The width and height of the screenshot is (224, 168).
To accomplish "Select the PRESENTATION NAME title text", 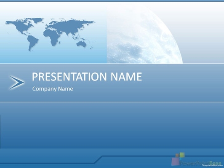I will (x=87, y=77).
